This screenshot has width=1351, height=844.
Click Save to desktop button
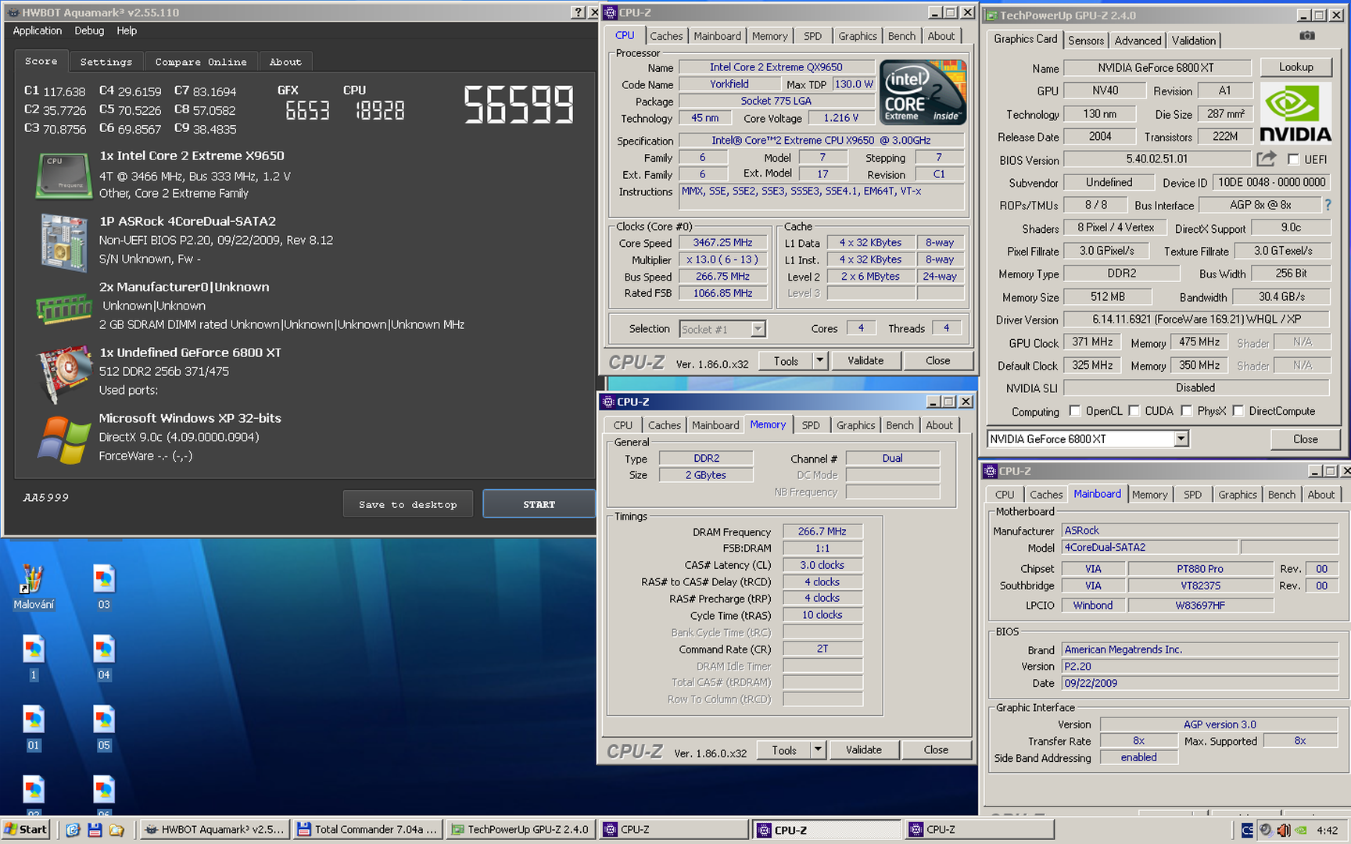(408, 504)
